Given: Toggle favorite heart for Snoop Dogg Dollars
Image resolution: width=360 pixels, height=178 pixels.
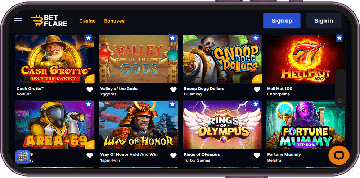Looking at the screenshot, I should 257,89.
